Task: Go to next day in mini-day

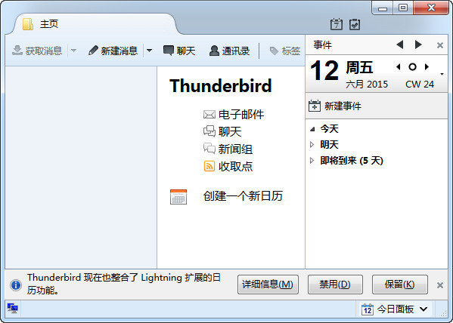Action: point(427,67)
